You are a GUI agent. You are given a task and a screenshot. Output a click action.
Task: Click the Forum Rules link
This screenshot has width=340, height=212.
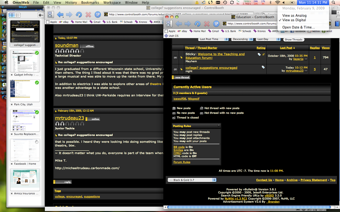tap(182, 162)
